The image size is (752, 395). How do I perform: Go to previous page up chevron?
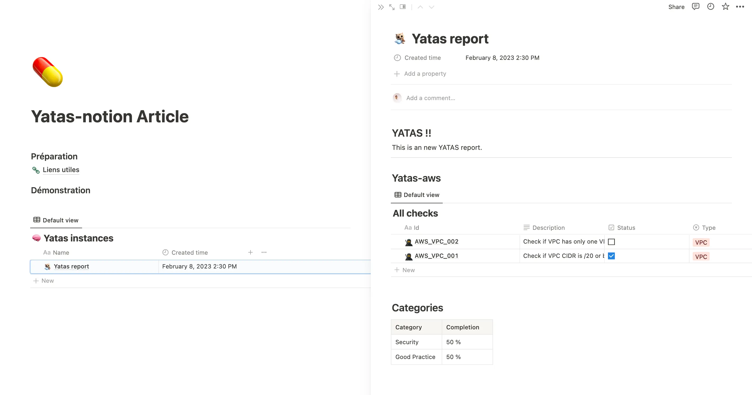click(420, 7)
